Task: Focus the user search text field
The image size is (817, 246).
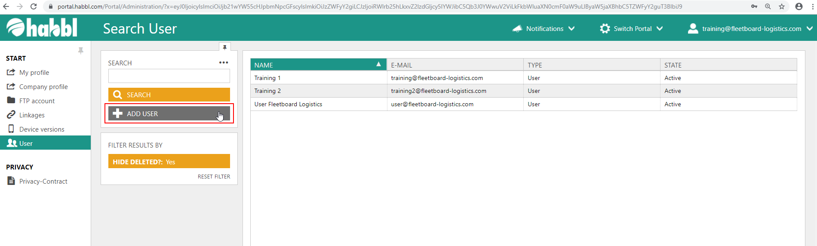Action: [169, 76]
